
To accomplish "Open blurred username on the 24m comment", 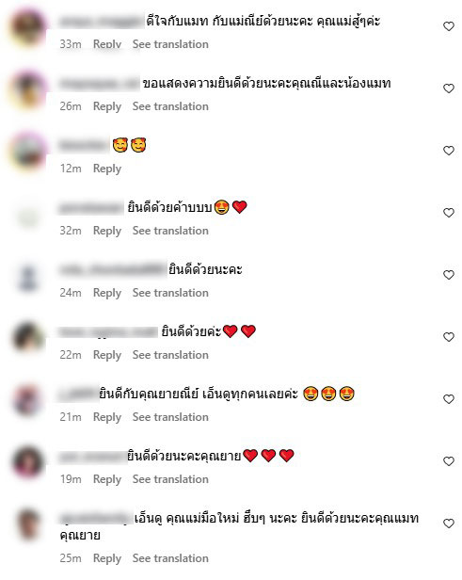I will [x=113, y=269].
